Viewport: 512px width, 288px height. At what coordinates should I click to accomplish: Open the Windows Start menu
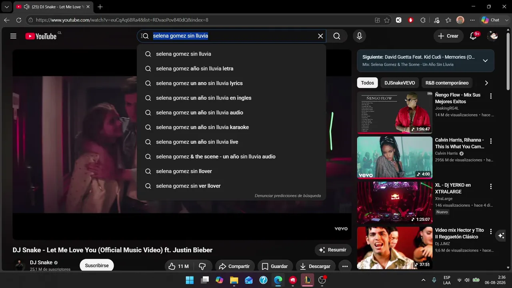[190, 280]
